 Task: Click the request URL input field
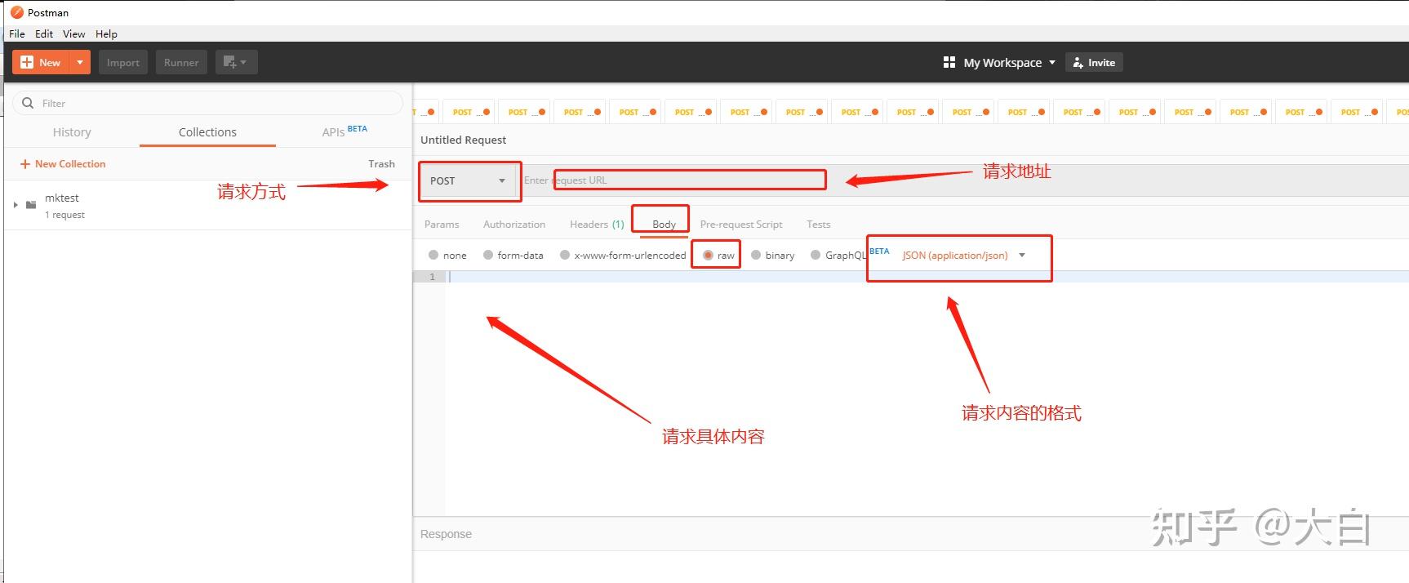963,180
